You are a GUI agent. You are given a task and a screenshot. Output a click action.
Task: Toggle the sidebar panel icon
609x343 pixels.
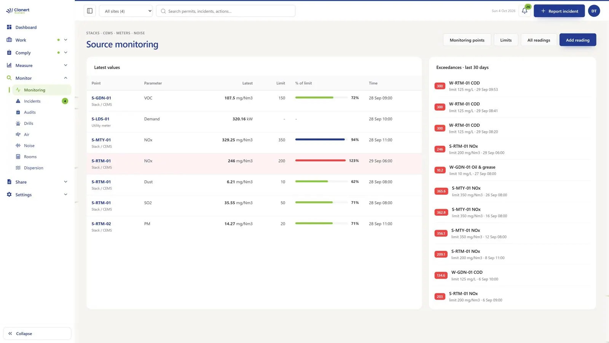(90, 11)
